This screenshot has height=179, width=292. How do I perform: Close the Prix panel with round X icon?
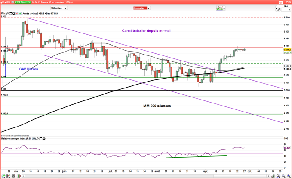[x=14, y=13]
